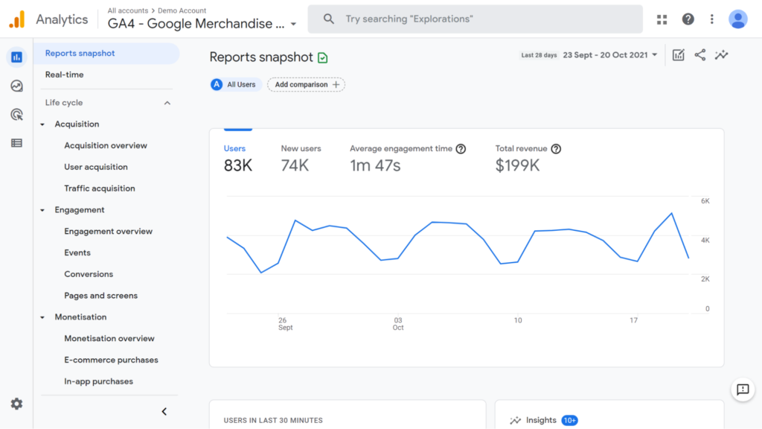The image size is (762, 429).
Task: Click the Reports snapshot page title
Action: coord(261,57)
